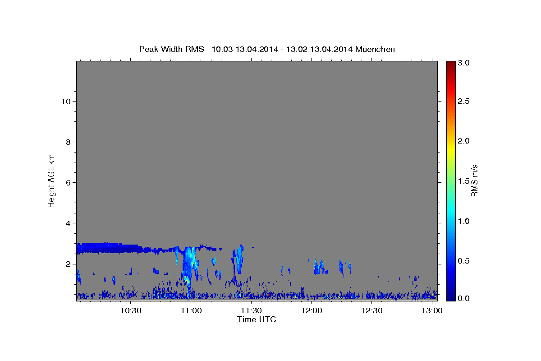This screenshot has width=541, height=361.
Task: Click the 'Muenchen' station name in the title
Action: tap(375, 49)
